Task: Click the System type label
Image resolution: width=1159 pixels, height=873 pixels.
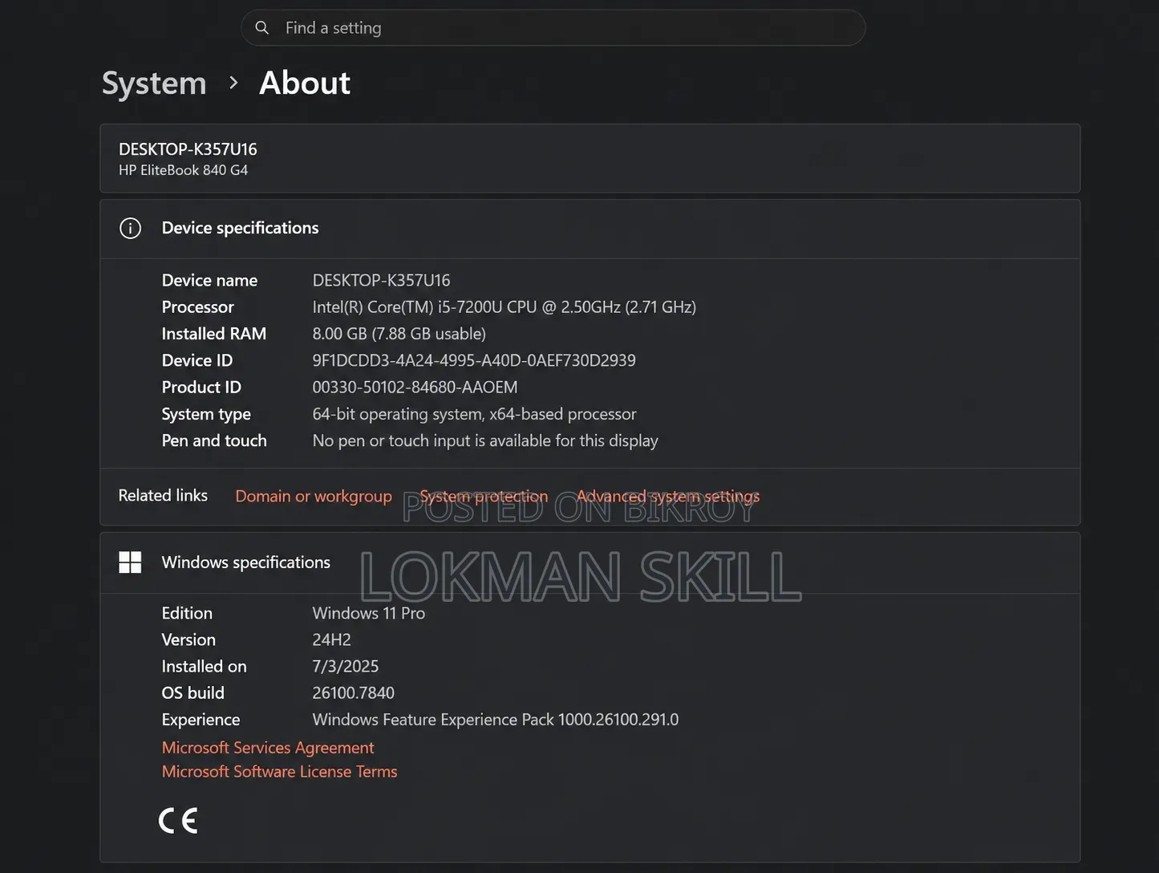Action: pos(206,415)
